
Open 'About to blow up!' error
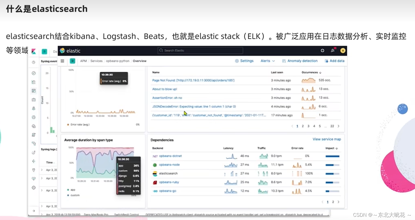pyautogui.click(x=165, y=89)
